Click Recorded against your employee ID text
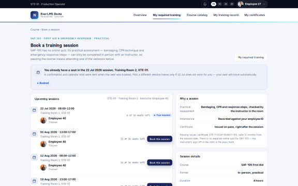This screenshot has height=186, width=298. coord(241,119)
